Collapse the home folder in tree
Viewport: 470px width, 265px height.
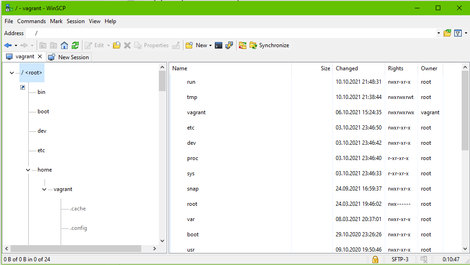tap(28, 170)
